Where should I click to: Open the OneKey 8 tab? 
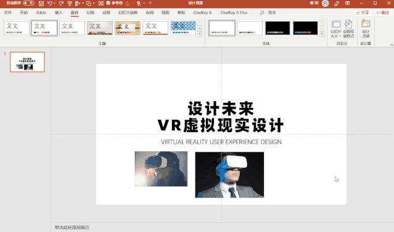pos(202,12)
